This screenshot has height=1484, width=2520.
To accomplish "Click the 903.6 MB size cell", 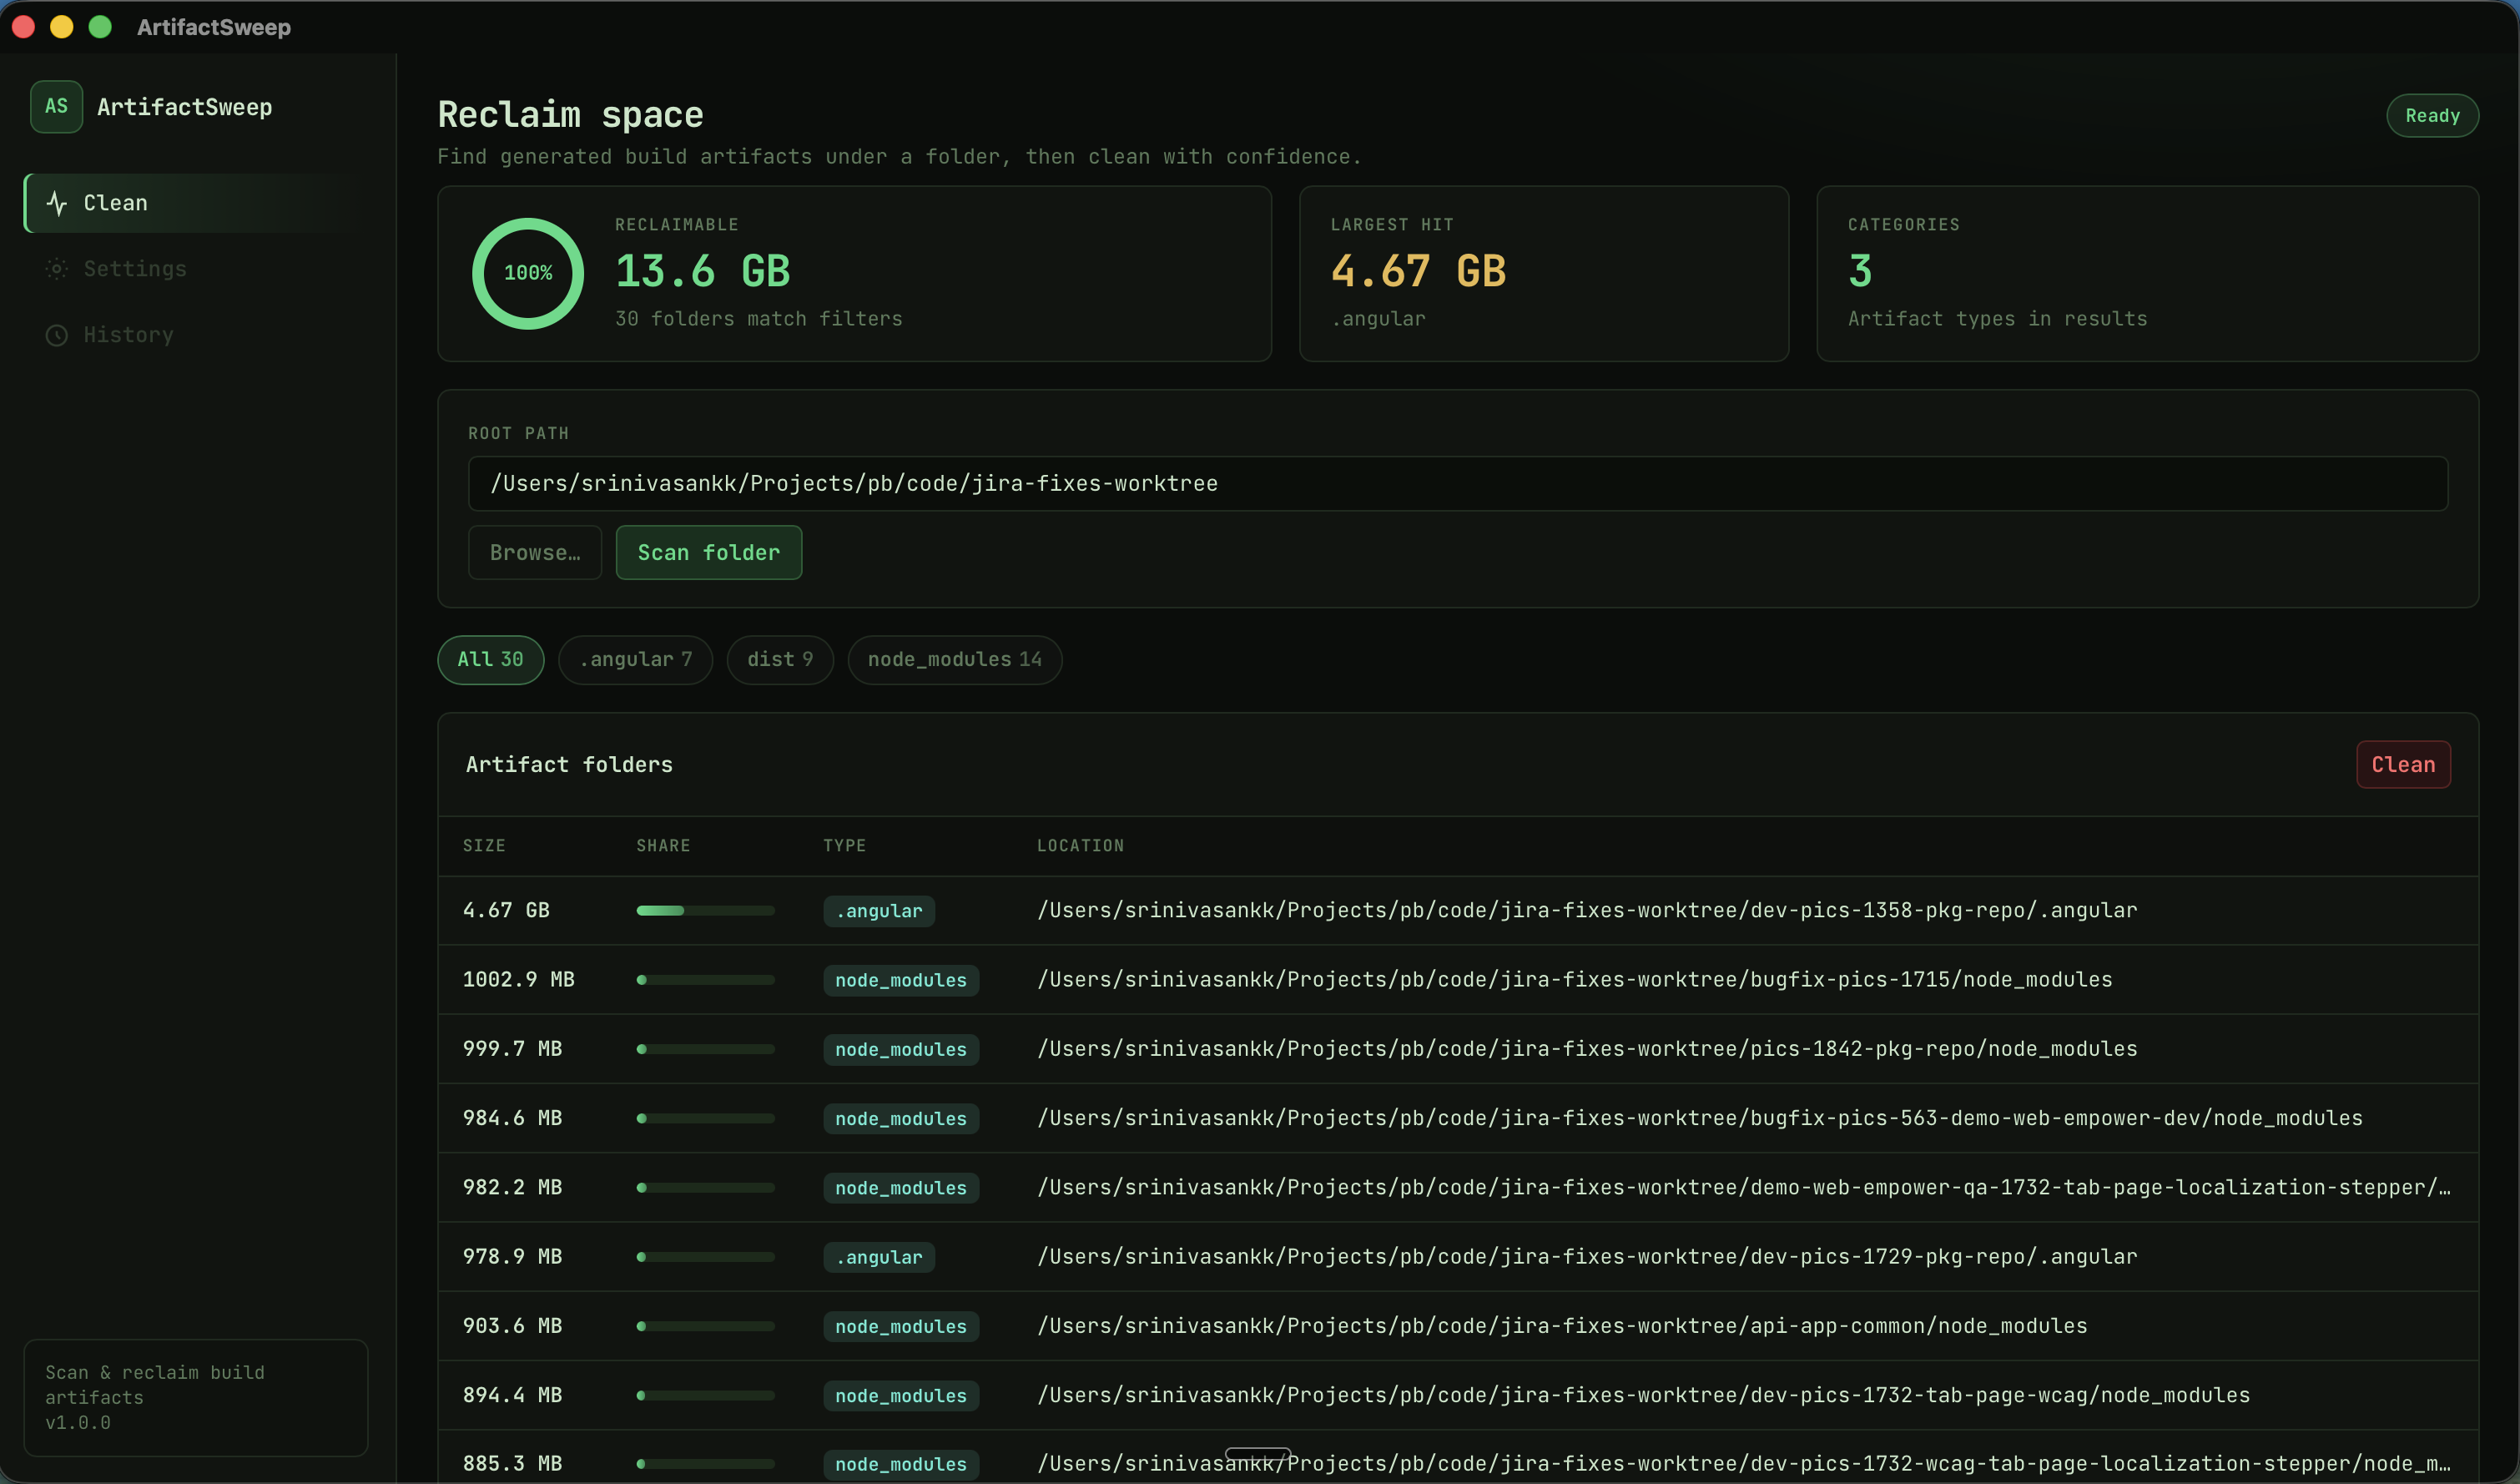I will click(x=513, y=1326).
